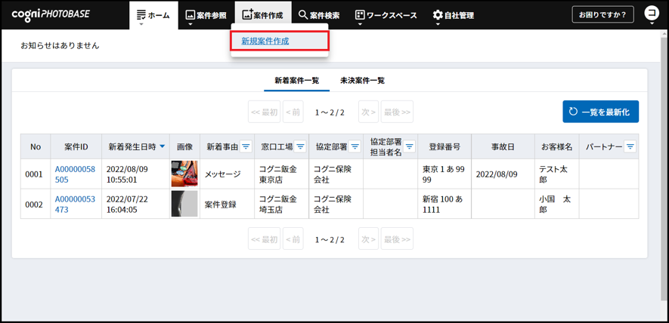This screenshot has height=323, width=669.
Task: Expand the 案件検索 dropdown menu
Action: coord(318,15)
